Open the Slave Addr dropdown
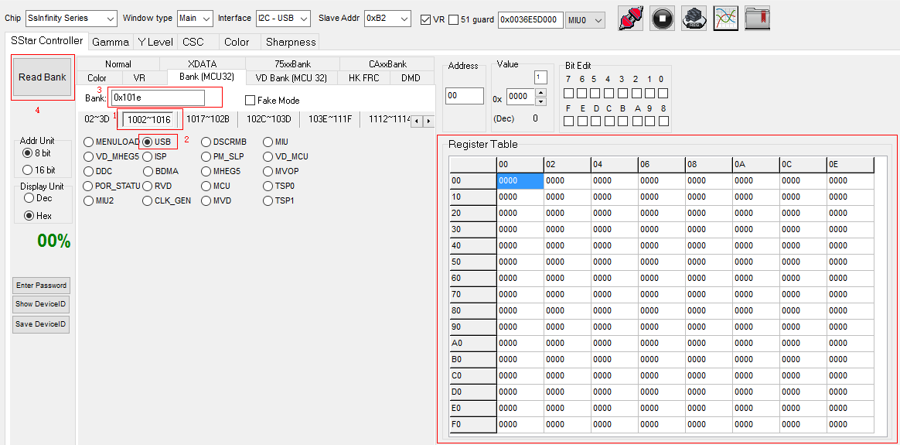This screenshot has width=900, height=445. pyautogui.click(x=387, y=19)
